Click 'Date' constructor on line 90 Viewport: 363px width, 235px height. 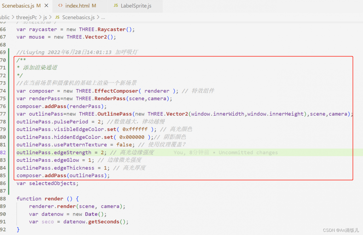pyautogui.click(x=91, y=214)
